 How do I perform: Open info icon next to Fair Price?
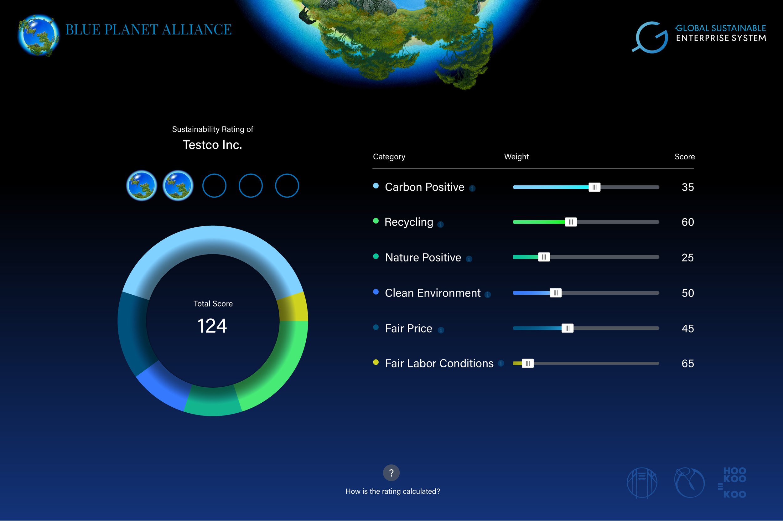(x=441, y=330)
